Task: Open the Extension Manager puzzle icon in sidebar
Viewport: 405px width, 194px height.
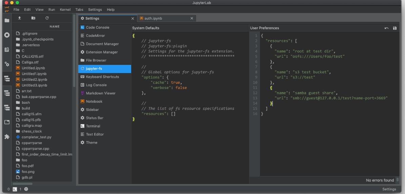Action: click(x=7, y=137)
